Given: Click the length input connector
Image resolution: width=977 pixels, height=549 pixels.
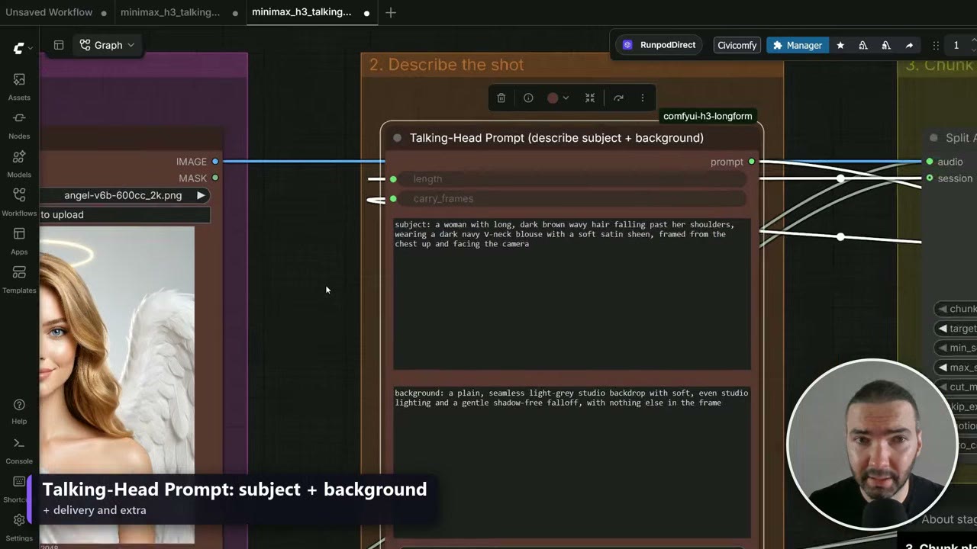Looking at the screenshot, I should click(393, 179).
